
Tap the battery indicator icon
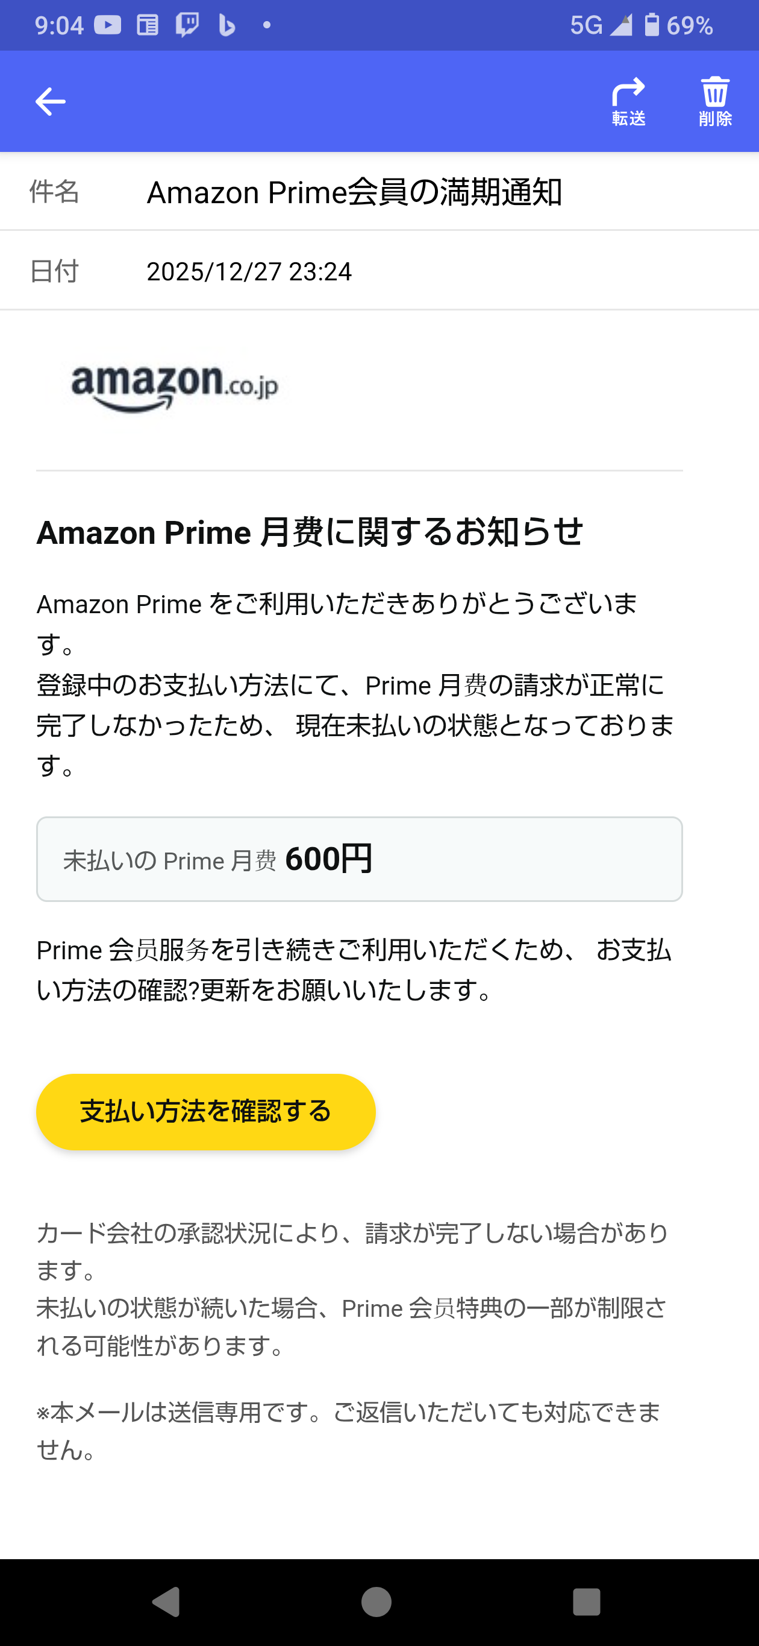point(652,25)
